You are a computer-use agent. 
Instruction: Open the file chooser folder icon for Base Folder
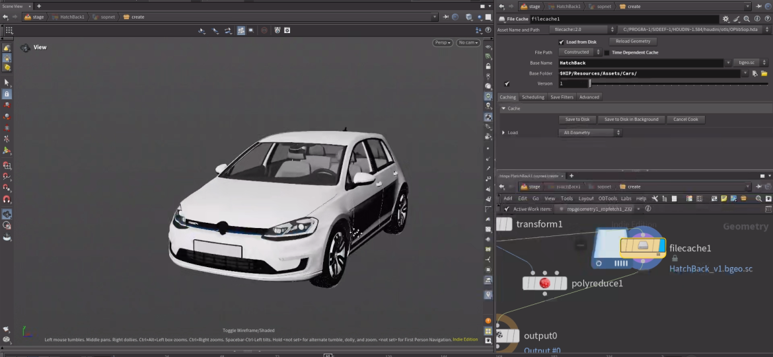[764, 73]
